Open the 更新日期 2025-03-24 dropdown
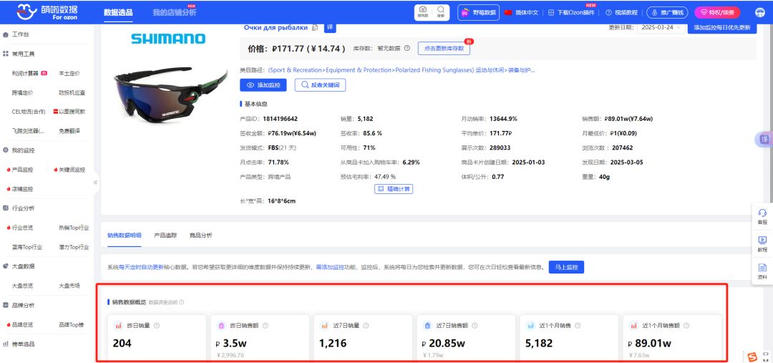Screen dimensions: 773x363 [x=660, y=28]
